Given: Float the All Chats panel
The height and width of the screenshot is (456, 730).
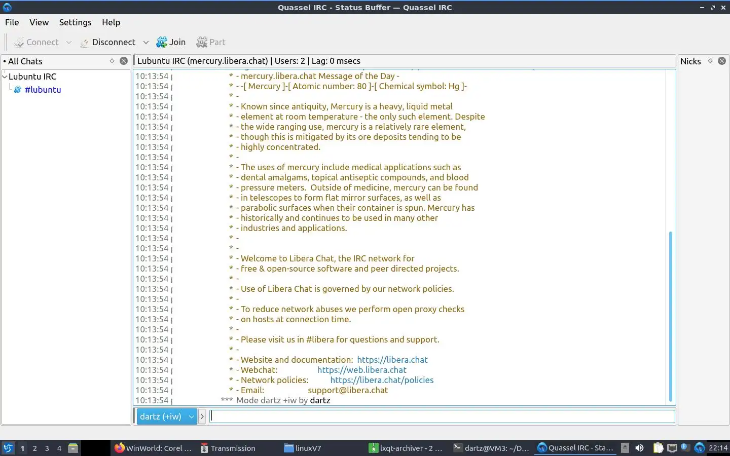Looking at the screenshot, I should (x=112, y=61).
